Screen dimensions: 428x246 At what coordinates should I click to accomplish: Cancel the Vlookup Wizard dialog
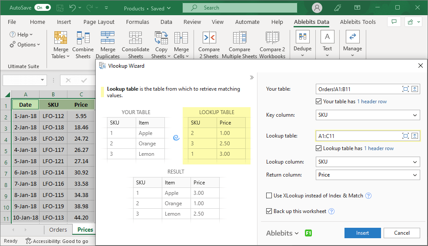[401, 233]
